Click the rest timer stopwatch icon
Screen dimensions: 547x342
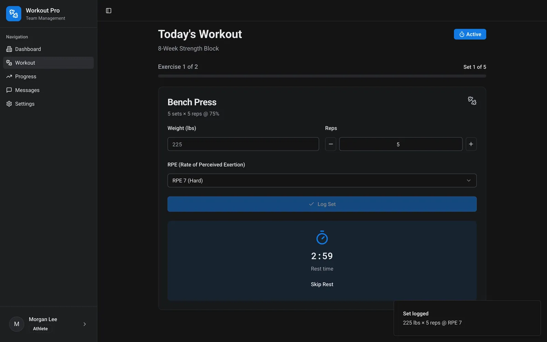coord(322,238)
